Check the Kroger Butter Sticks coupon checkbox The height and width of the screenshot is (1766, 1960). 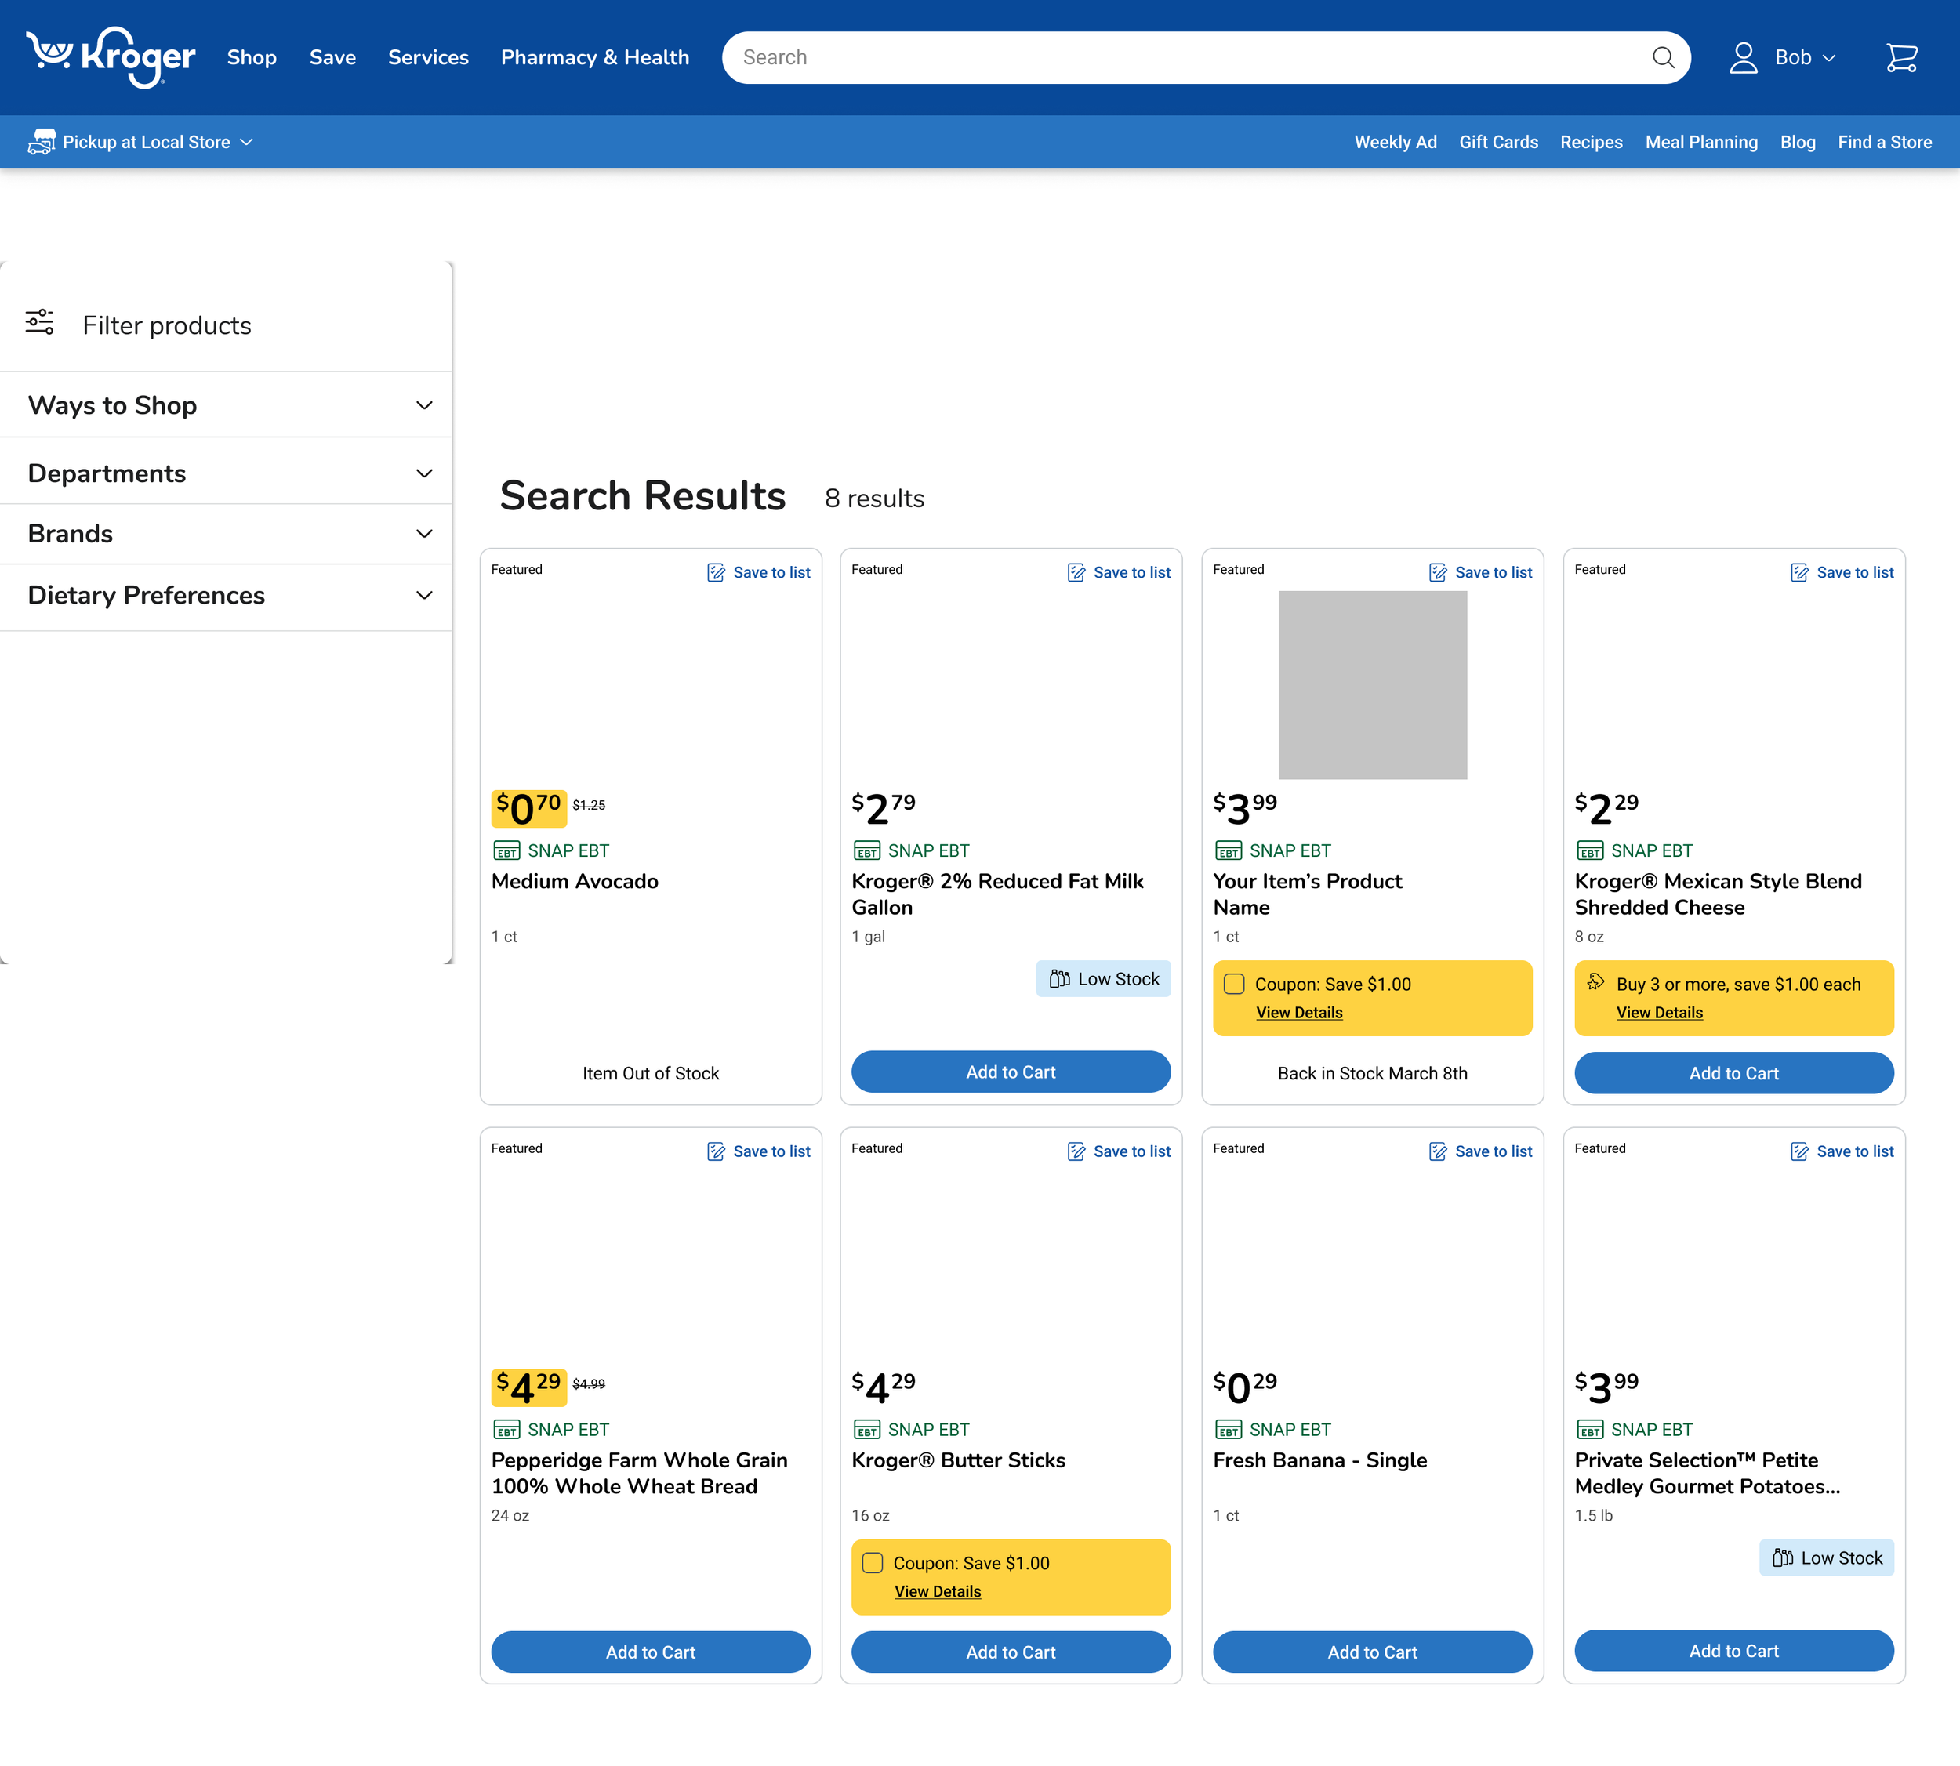[x=873, y=1563]
